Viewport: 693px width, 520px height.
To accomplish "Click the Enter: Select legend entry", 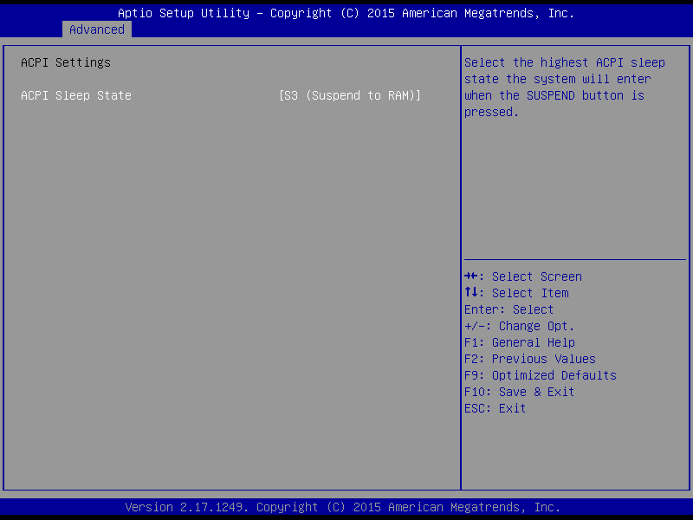I will tap(508, 309).
